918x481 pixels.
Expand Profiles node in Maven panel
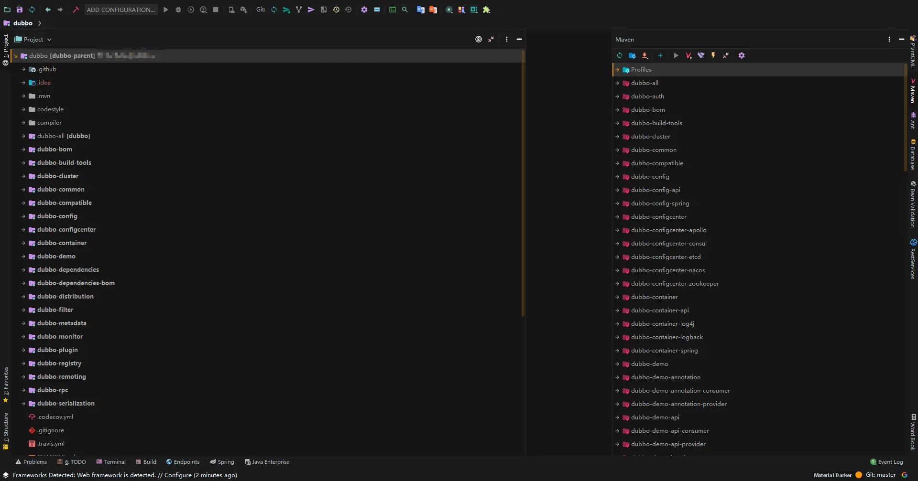[x=617, y=70]
